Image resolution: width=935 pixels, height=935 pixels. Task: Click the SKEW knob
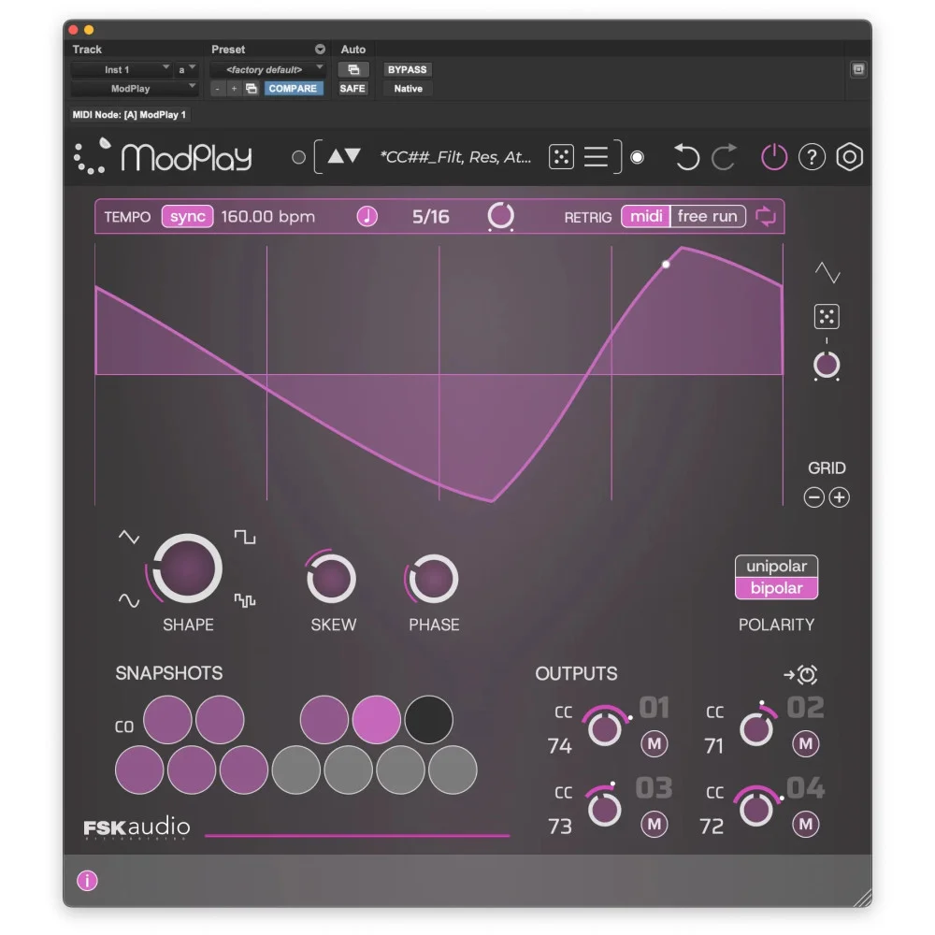(331, 579)
